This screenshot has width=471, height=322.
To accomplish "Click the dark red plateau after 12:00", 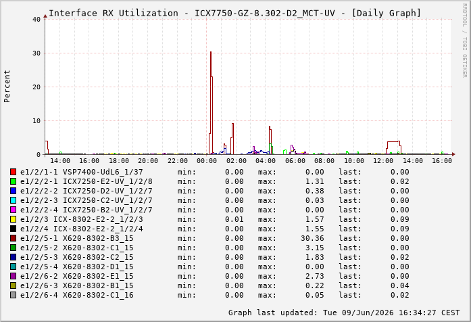I will (393, 141).
